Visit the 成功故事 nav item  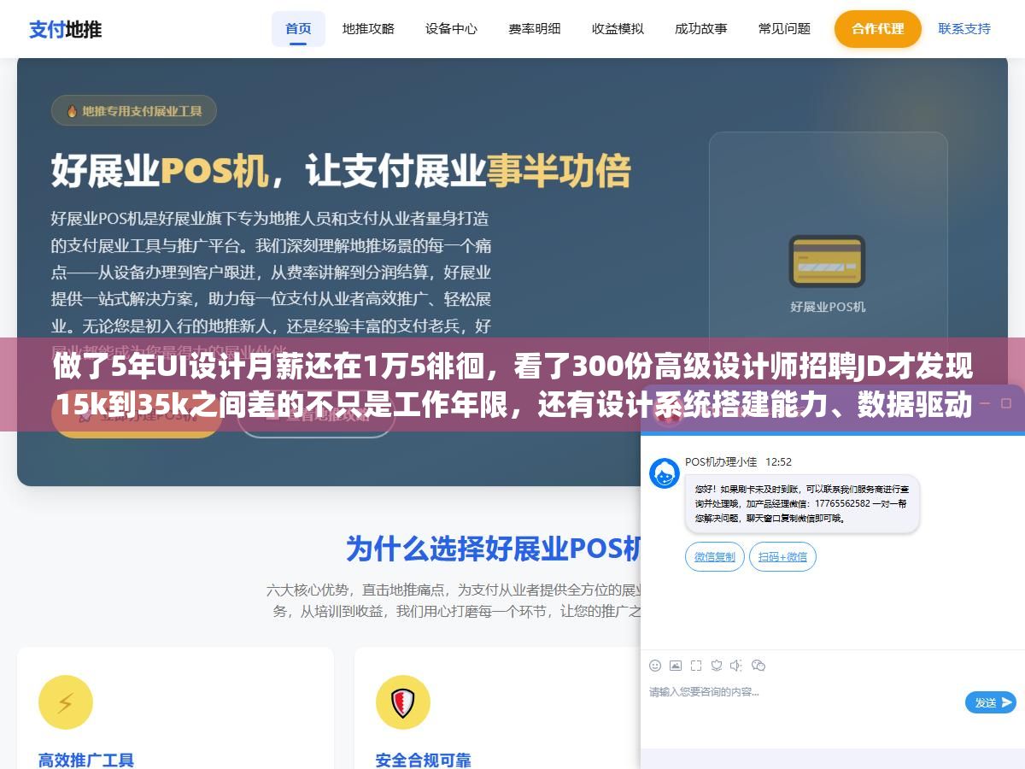coord(700,28)
